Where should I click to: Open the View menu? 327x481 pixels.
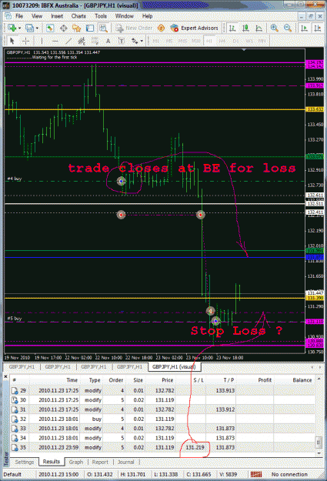pyautogui.click(x=37, y=16)
